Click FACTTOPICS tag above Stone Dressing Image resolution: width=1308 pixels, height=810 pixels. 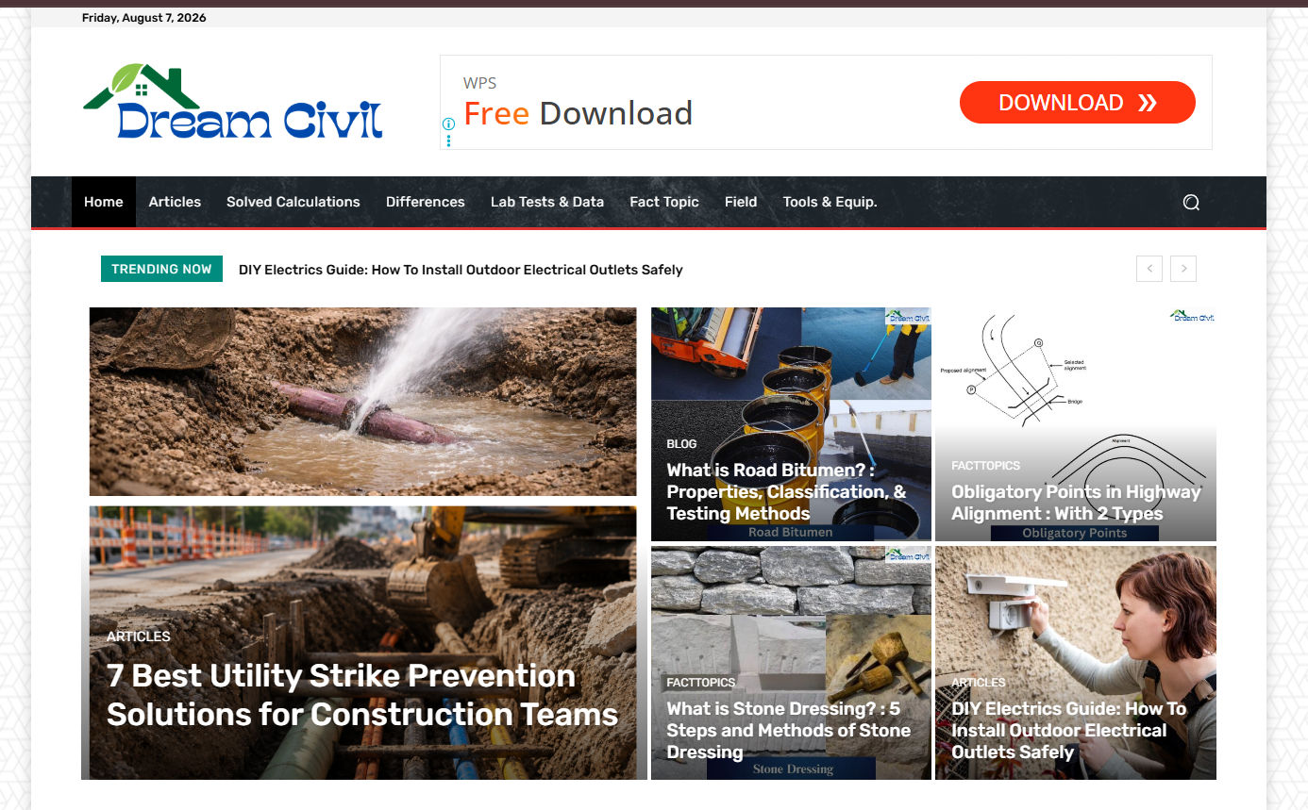pos(700,683)
